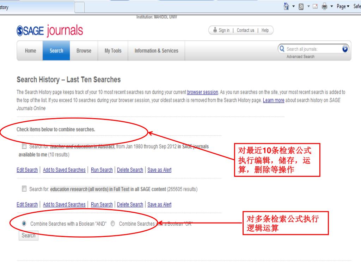This screenshot has width=361, height=270.
Task: Click Edit Search for teacher and education search
Action: pyautogui.click(x=27, y=170)
